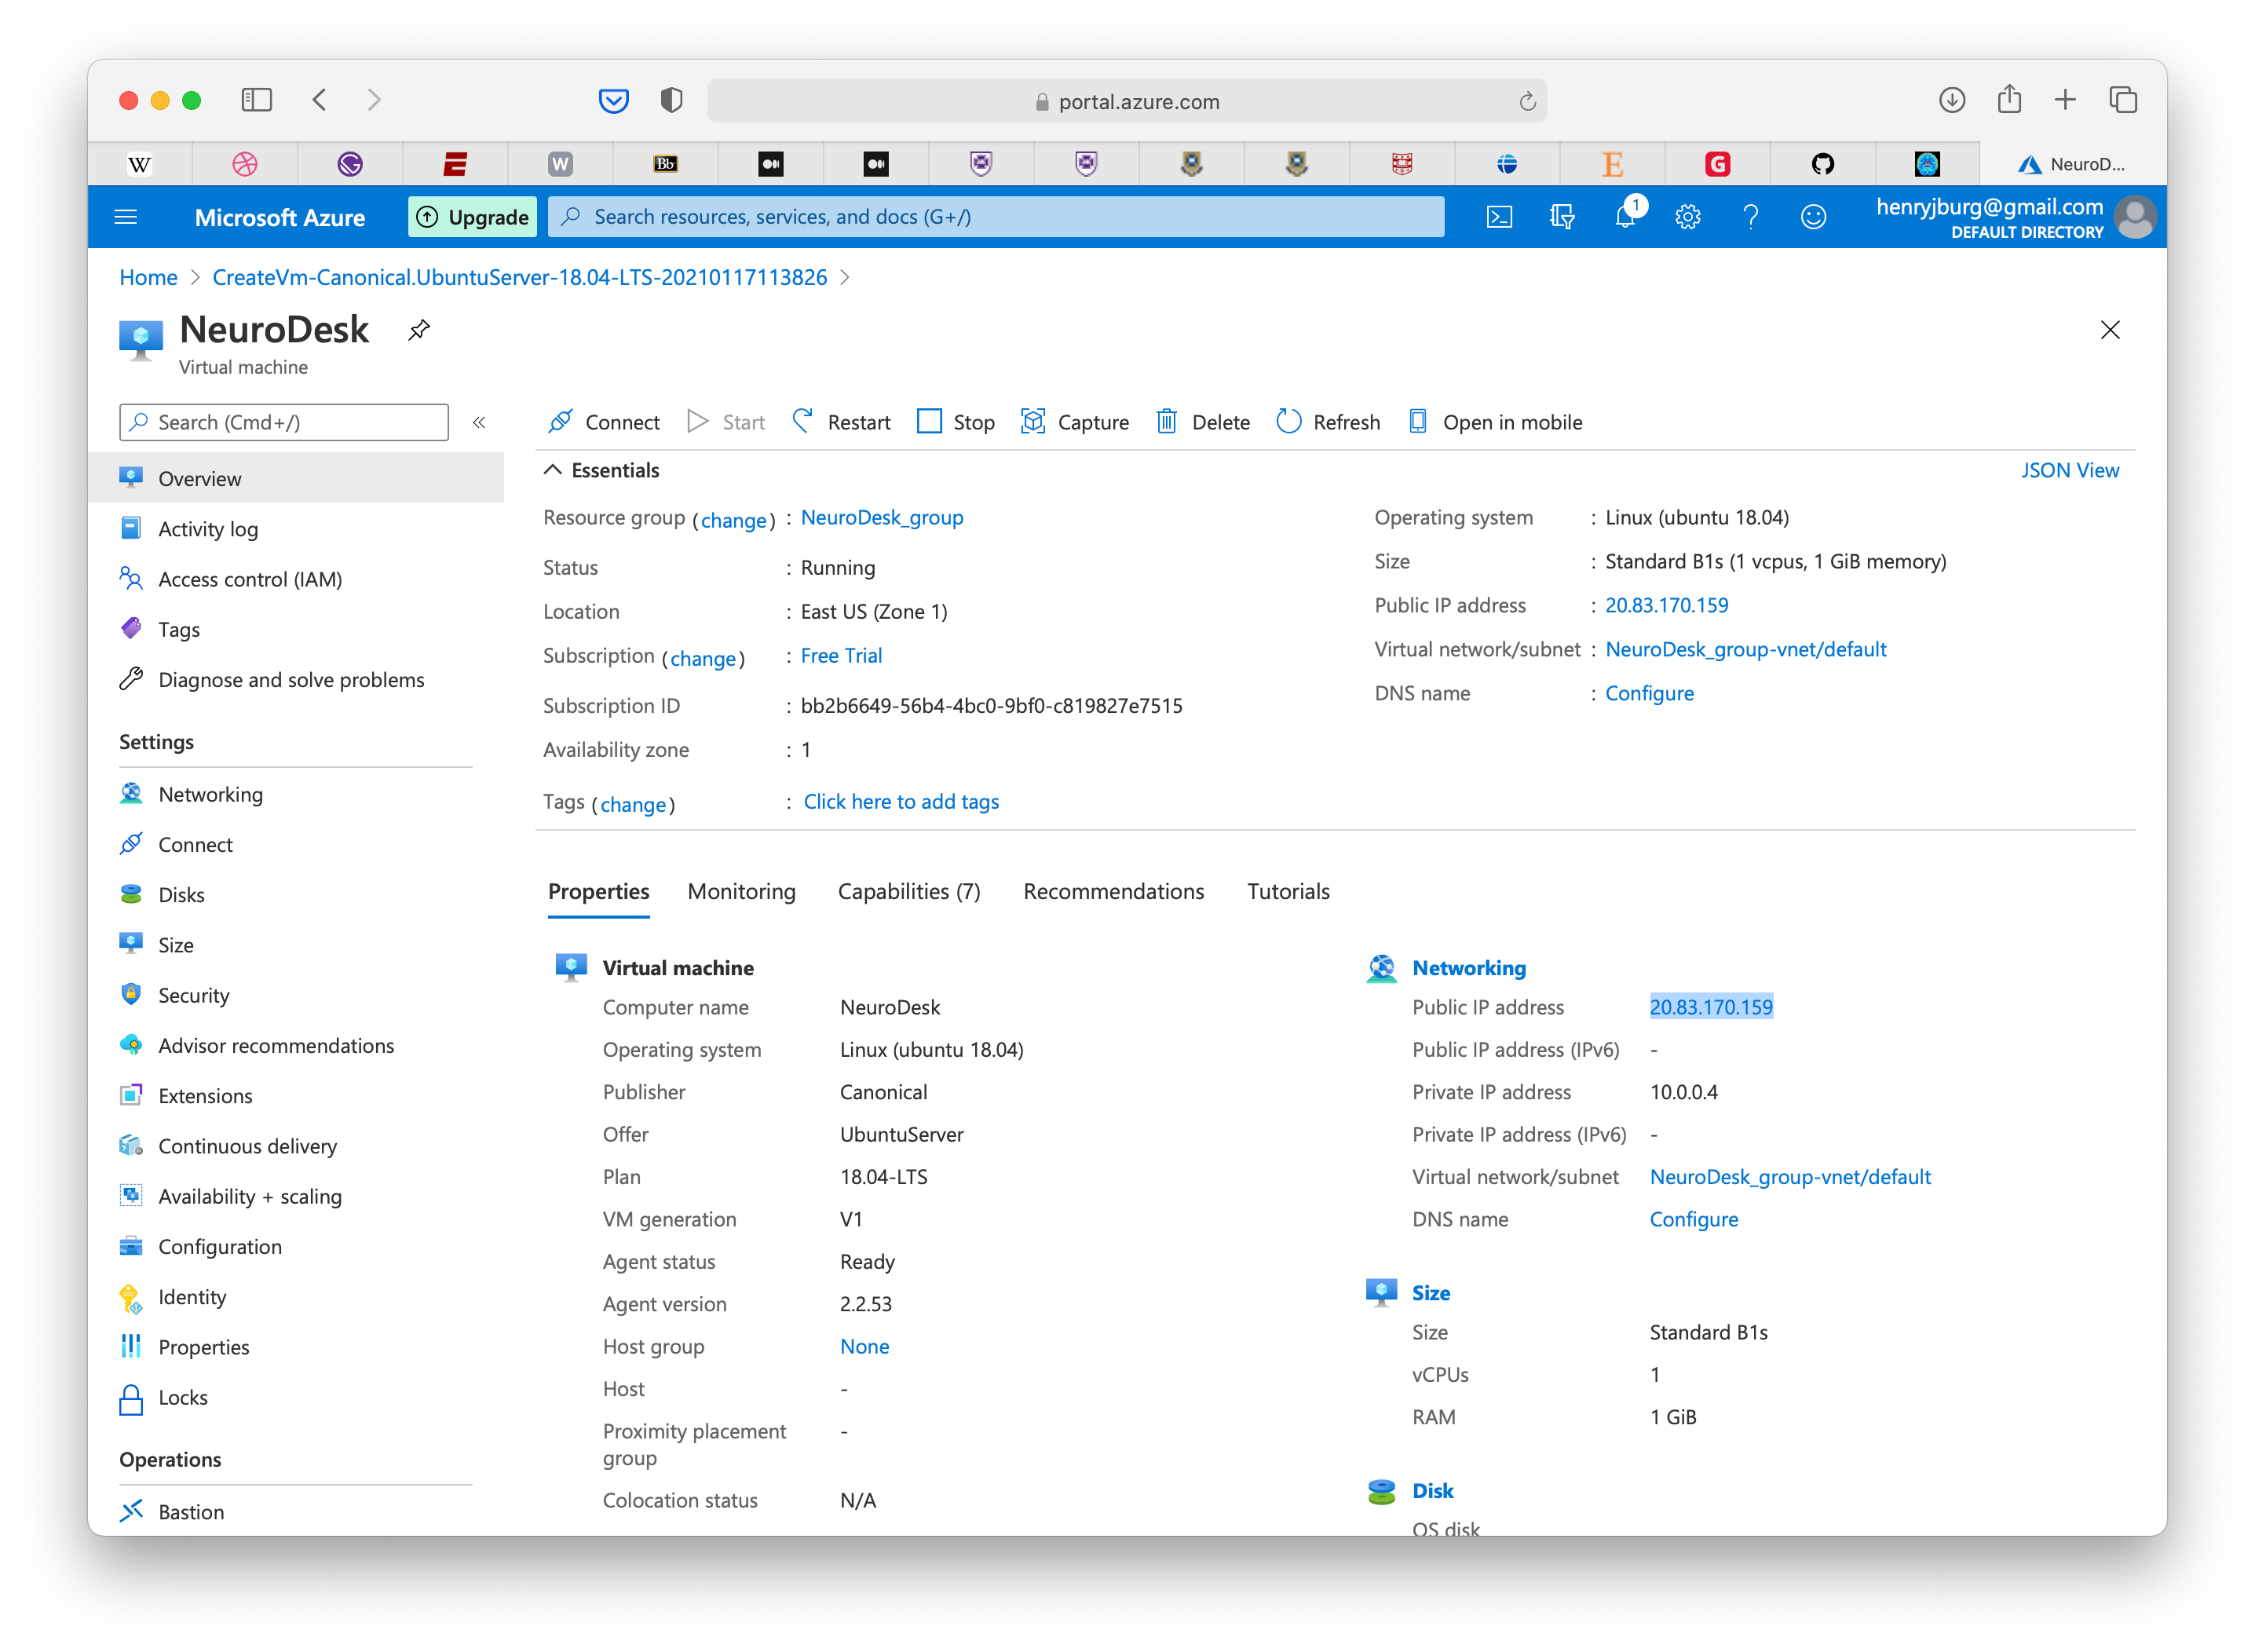Click the Directories and subscriptions filter icon
The width and height of the screenshot is (2255, 1652).
[x=1562, y=217]
